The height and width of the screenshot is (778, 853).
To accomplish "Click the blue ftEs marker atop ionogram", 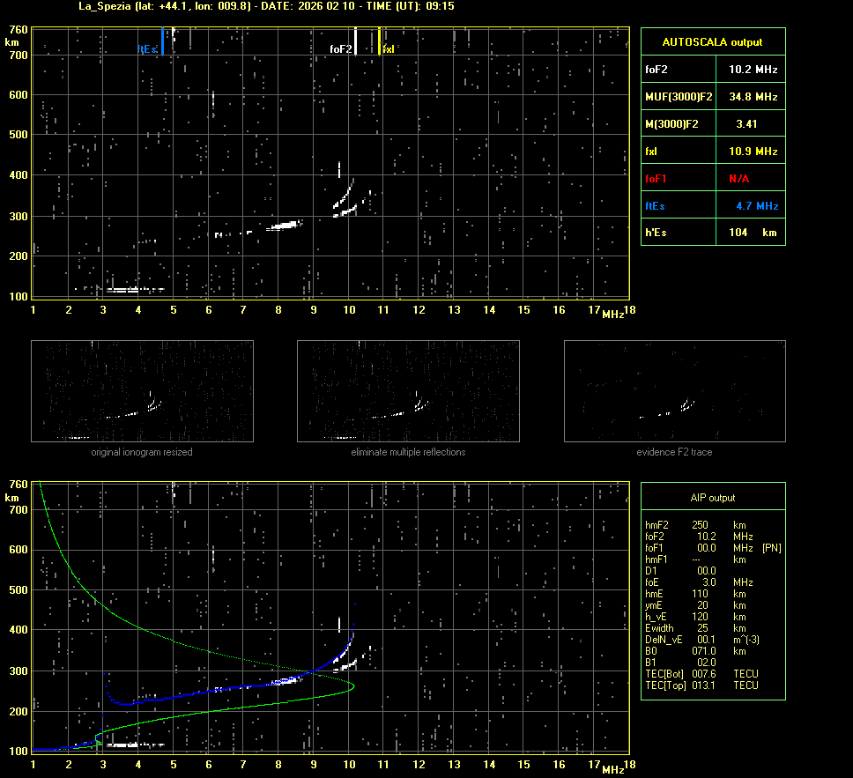I will [162, 41].
